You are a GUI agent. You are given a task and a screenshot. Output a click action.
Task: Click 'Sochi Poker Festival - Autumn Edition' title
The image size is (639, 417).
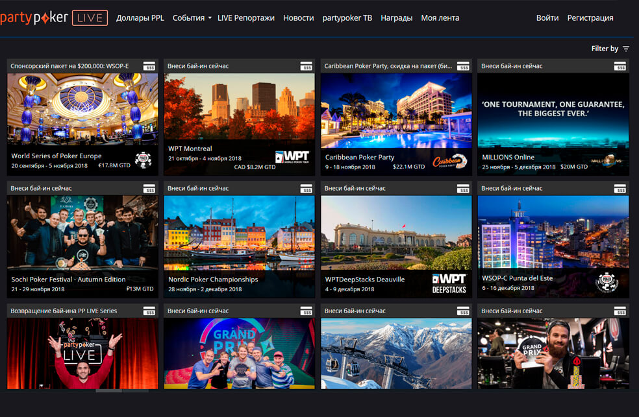(x=68, y=280)
